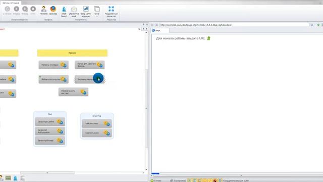Click the second step-forward playback button
323x182 pixels.
coord(25,10)
